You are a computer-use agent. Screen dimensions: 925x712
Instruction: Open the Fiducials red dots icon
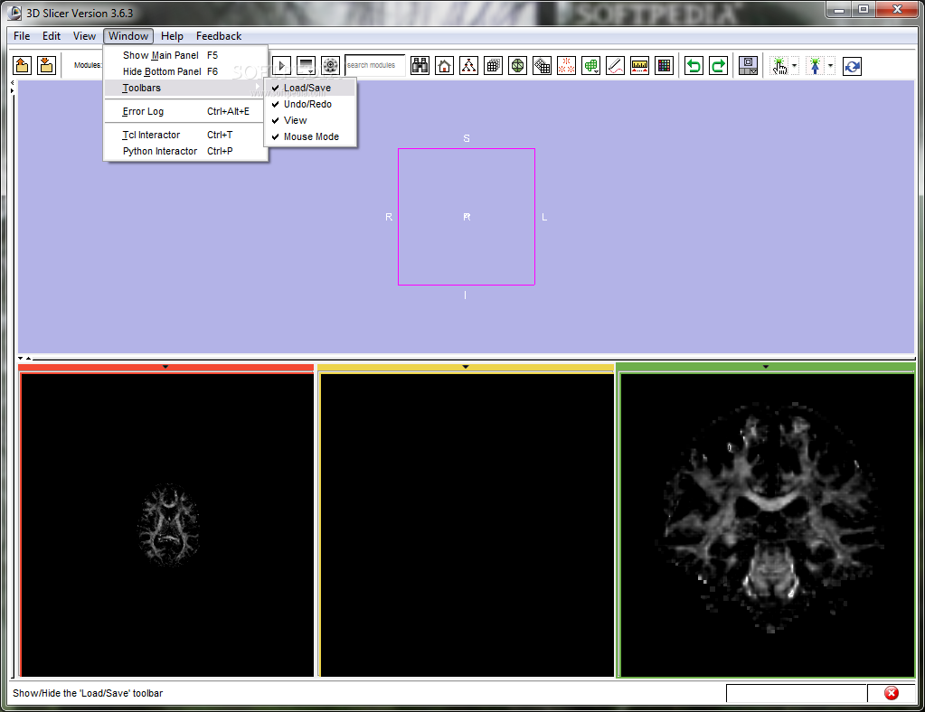566,65
